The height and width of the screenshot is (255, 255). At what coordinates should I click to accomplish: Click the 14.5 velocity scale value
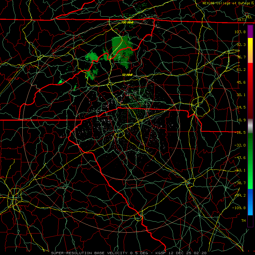(241, 107)
